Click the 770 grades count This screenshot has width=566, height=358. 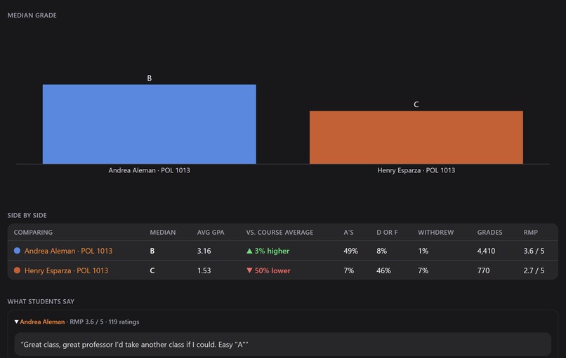pos(483,270)
